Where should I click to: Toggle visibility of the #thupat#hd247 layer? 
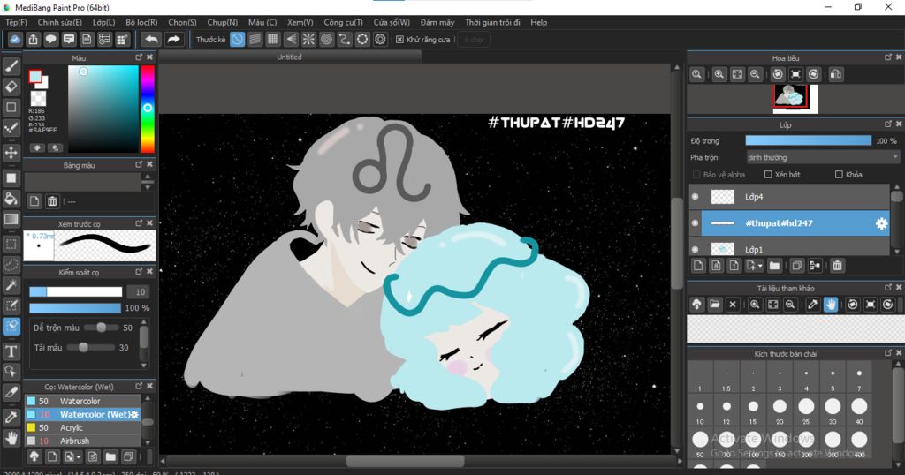point(695,223)
